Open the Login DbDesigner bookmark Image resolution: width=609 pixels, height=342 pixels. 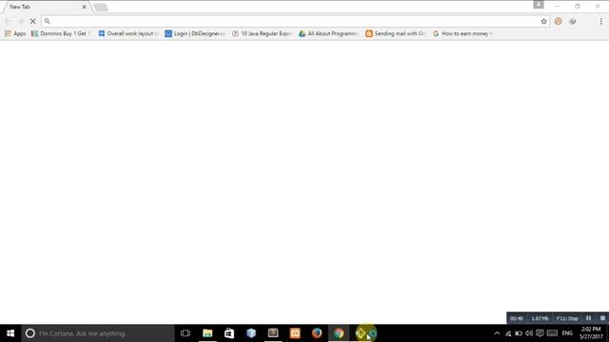tap(195, 34)
